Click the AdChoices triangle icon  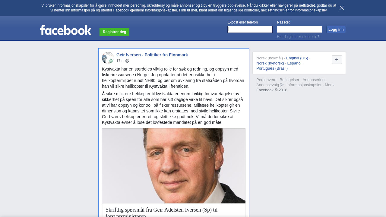tap(282, 85)
